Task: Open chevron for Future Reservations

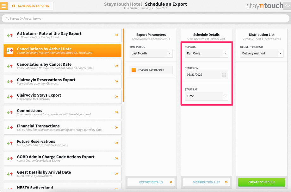Action: click(116, 143)
